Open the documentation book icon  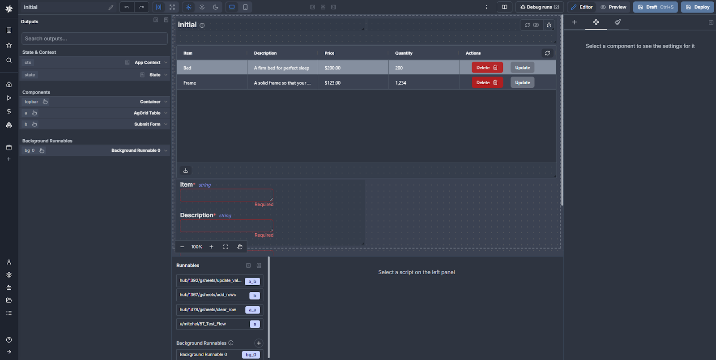[504, 7]
